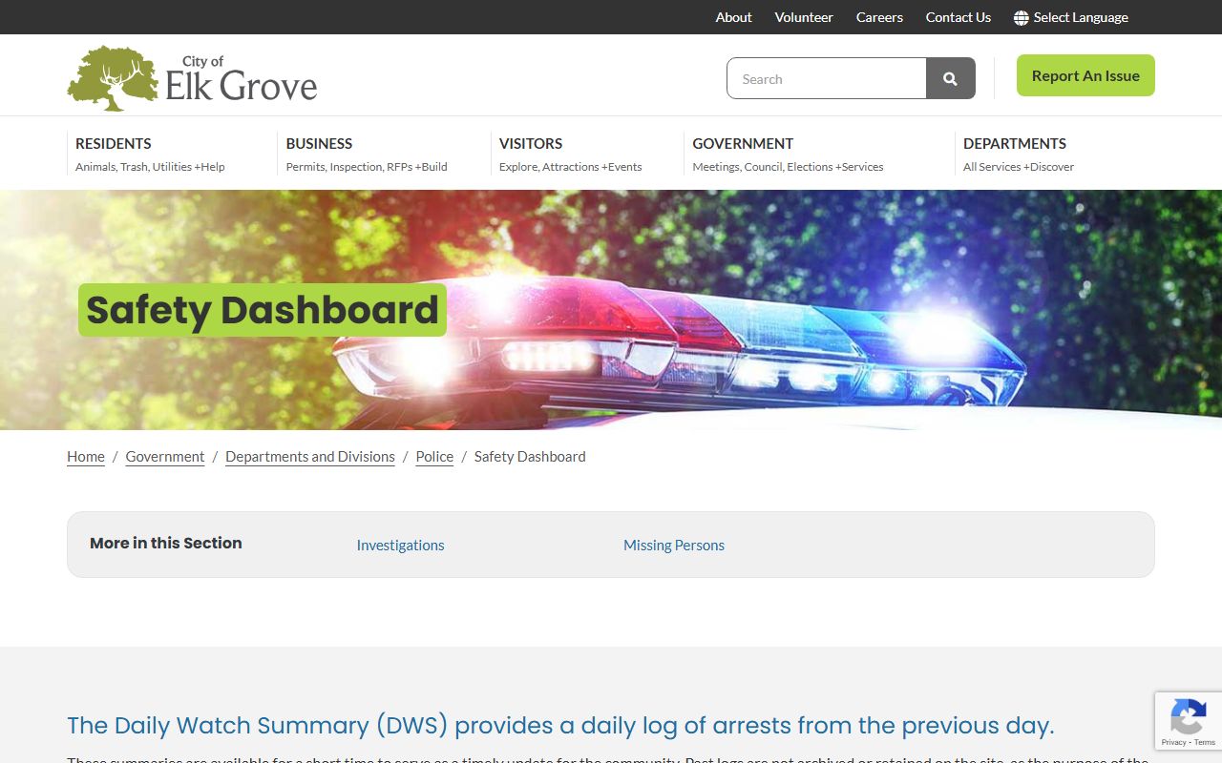Open the Missing Persons section link

(x=674, y=545)
